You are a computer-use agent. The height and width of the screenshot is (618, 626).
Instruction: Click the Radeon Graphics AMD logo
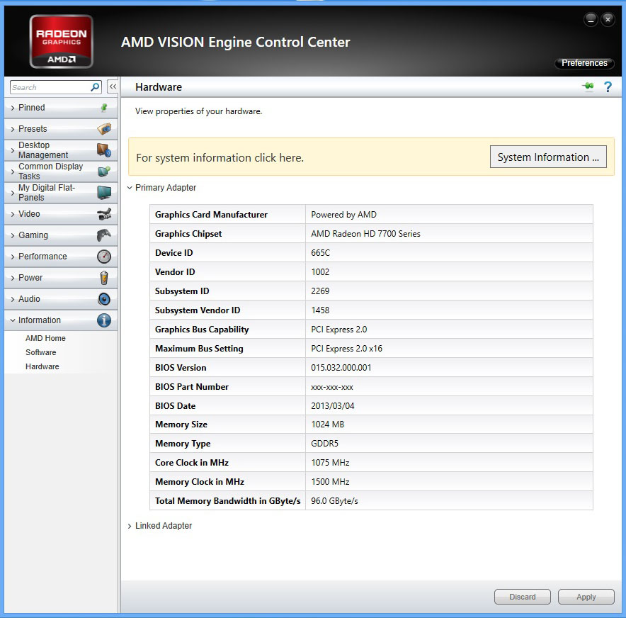(61, 42)
